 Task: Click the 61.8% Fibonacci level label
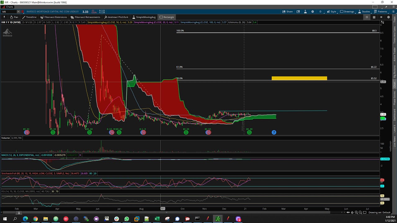click(x=179, y=67)
